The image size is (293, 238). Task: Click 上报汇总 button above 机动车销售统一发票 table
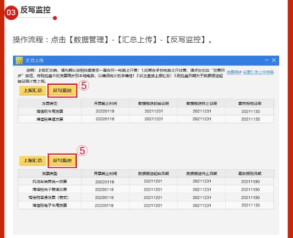click(33, 161)
